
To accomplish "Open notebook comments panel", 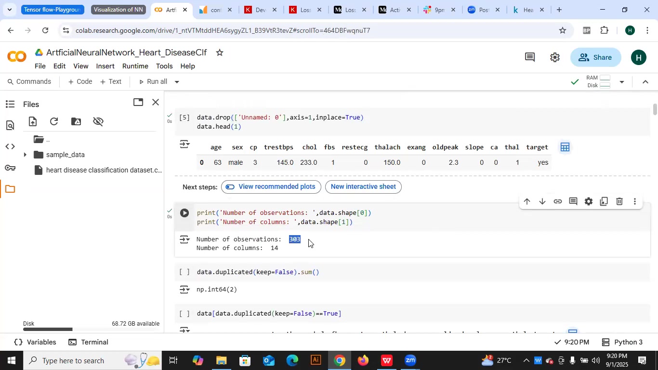I will coord(530,57).
